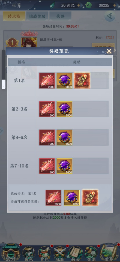Tap the golden token reward for 第1名

[x=82, y=81]
